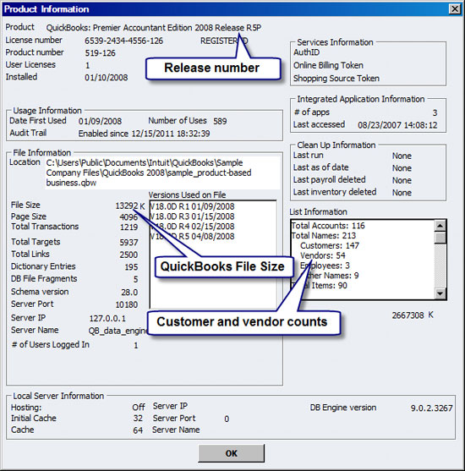Click the 2667308 K value
465x471 pixels.
[413, 315]
